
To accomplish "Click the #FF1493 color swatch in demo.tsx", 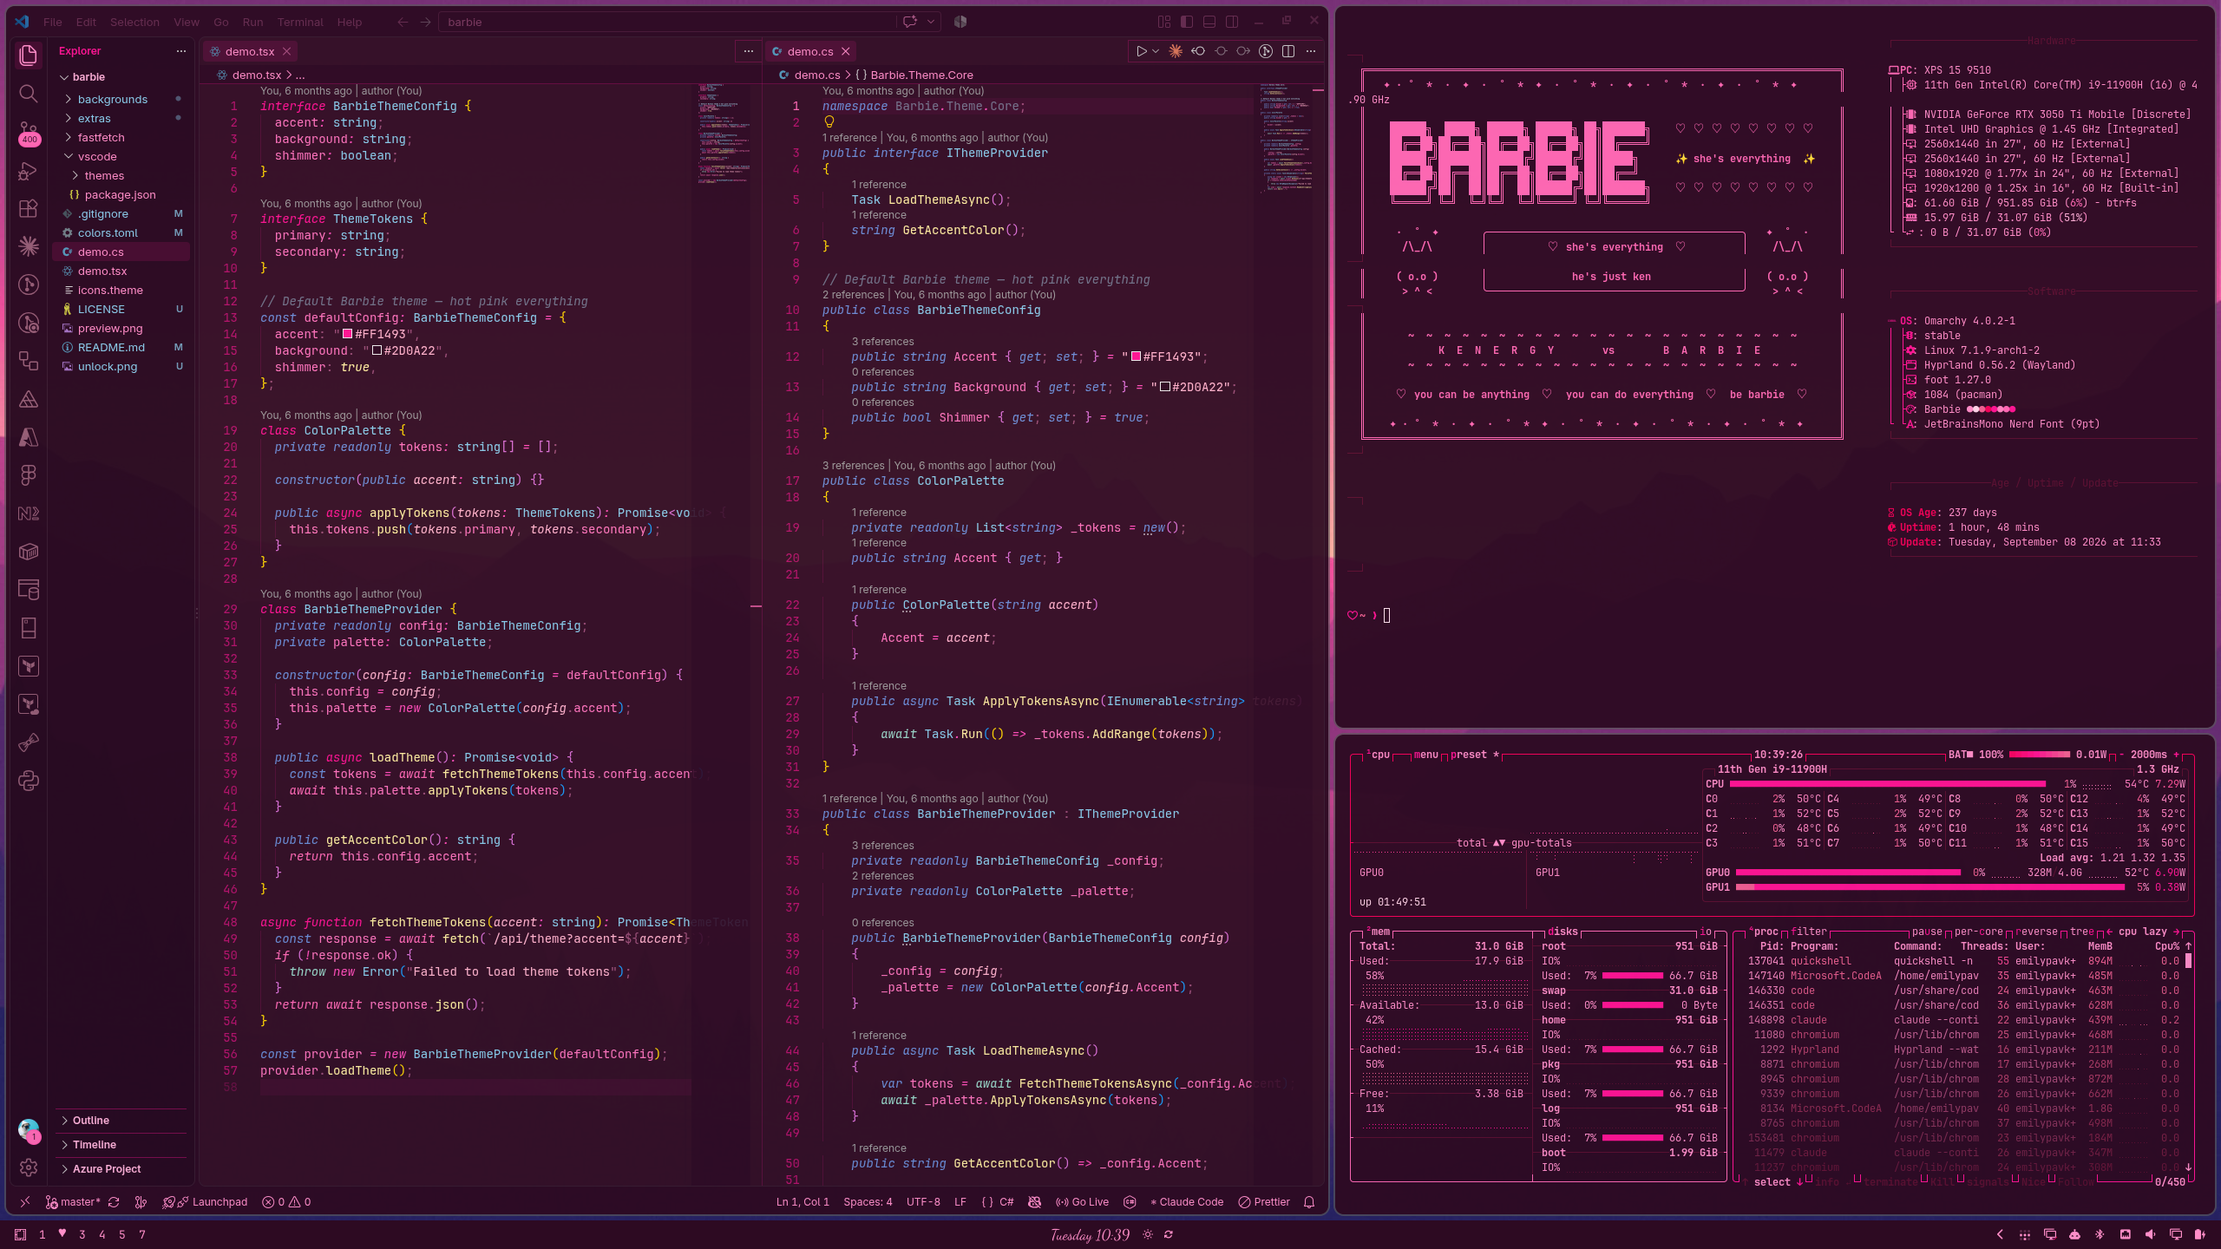I will (348, 334).
